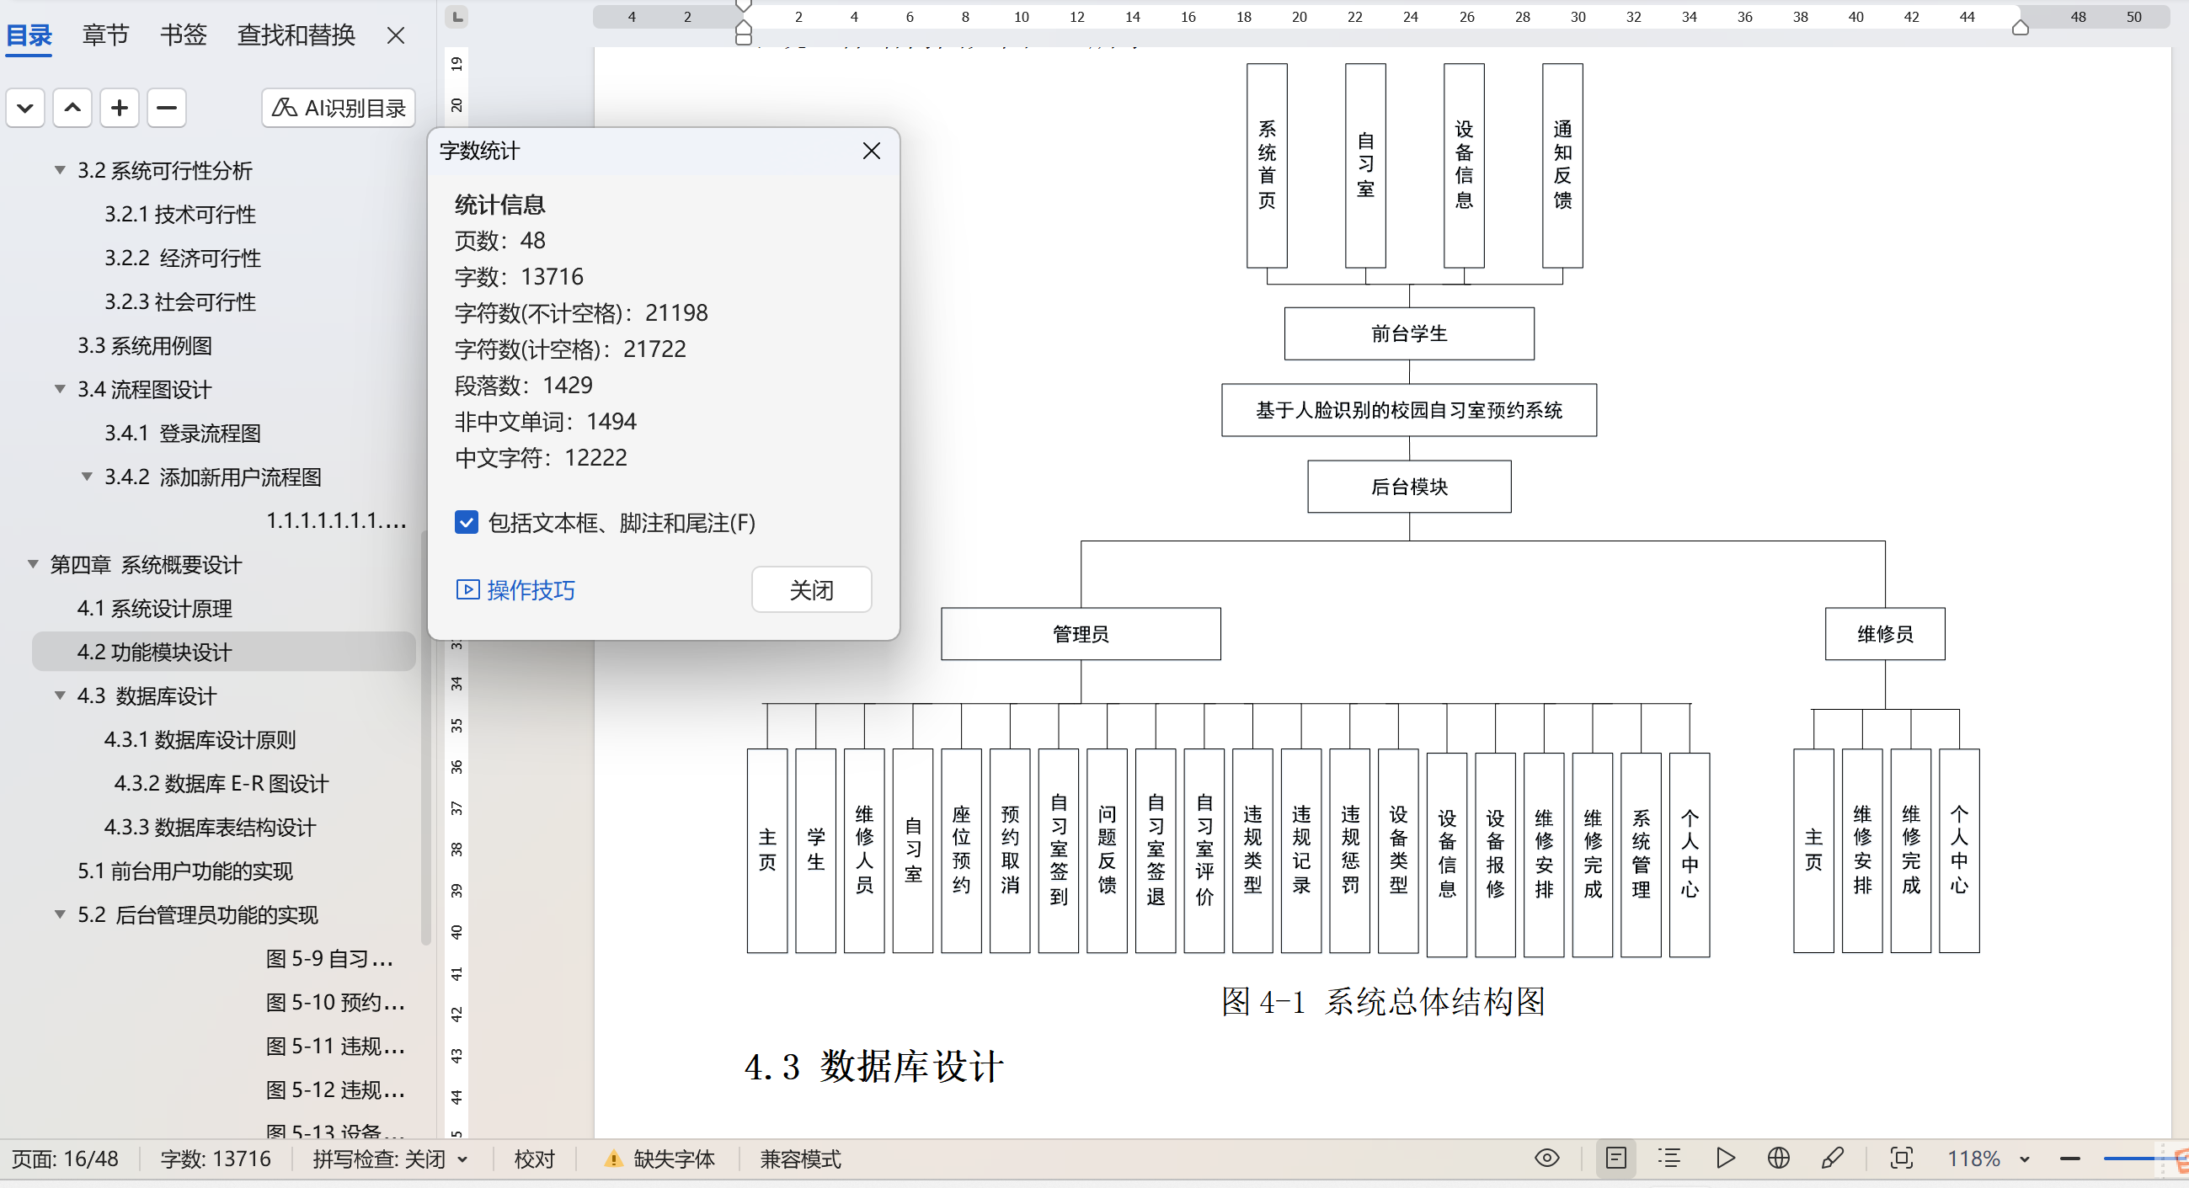
Task: Collapse the 3.4 流程图设计 tree node
Action: [61, 389]
